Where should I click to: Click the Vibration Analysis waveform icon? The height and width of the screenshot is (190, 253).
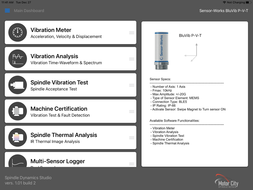click(18, 59)
